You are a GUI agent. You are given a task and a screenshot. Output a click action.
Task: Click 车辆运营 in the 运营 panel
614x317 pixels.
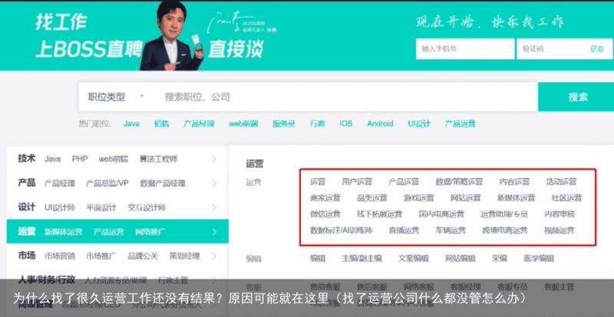[x=451, y=230]
